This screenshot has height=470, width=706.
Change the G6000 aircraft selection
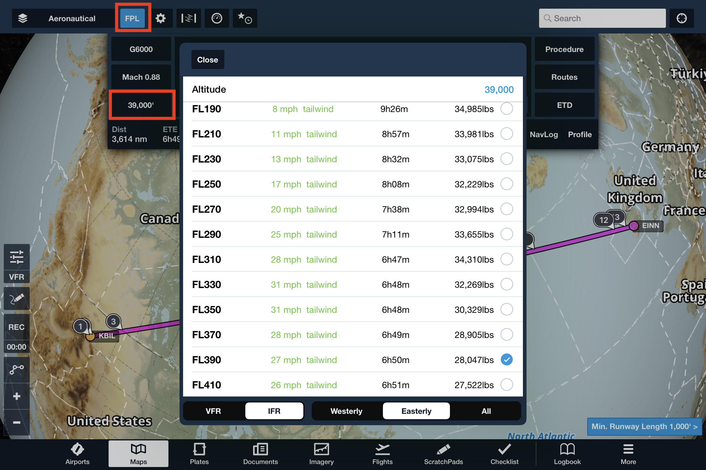coord(141,49)
